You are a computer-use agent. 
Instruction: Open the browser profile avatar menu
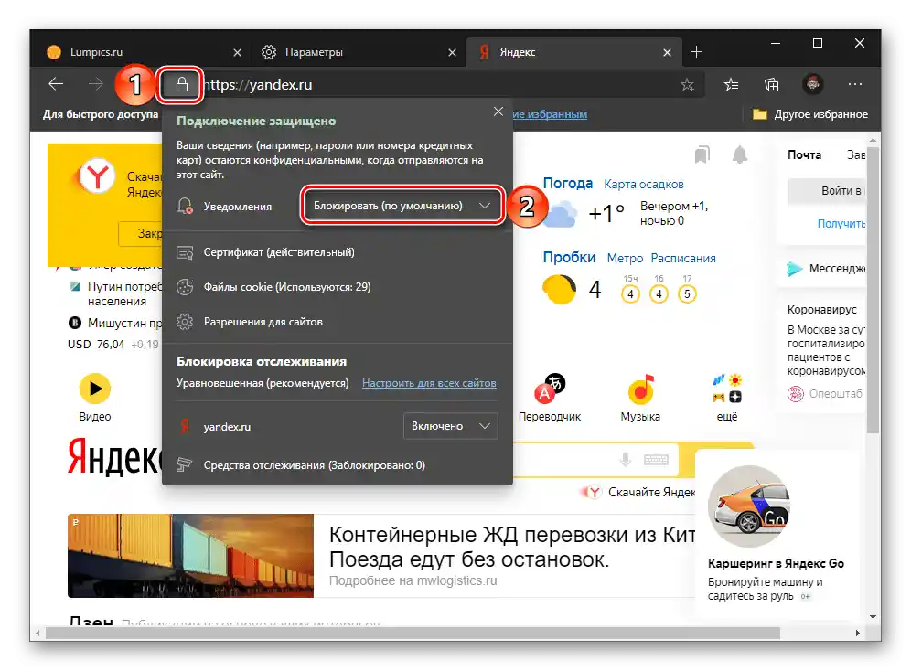coord(813,83)
